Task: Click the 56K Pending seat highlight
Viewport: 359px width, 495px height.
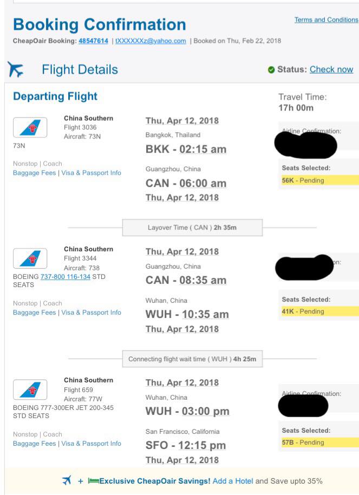Action: [320, 180]
